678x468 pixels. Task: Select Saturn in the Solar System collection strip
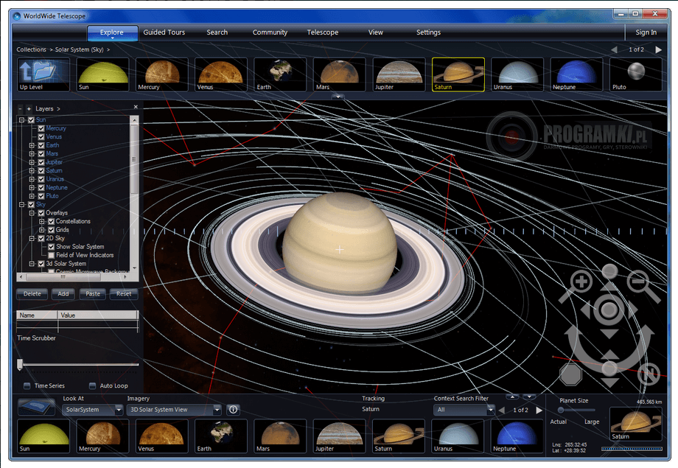(x=458, y=74)
